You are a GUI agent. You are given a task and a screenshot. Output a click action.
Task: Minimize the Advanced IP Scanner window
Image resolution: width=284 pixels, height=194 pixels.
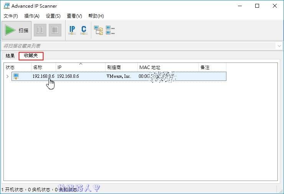(x=240, y=6)
